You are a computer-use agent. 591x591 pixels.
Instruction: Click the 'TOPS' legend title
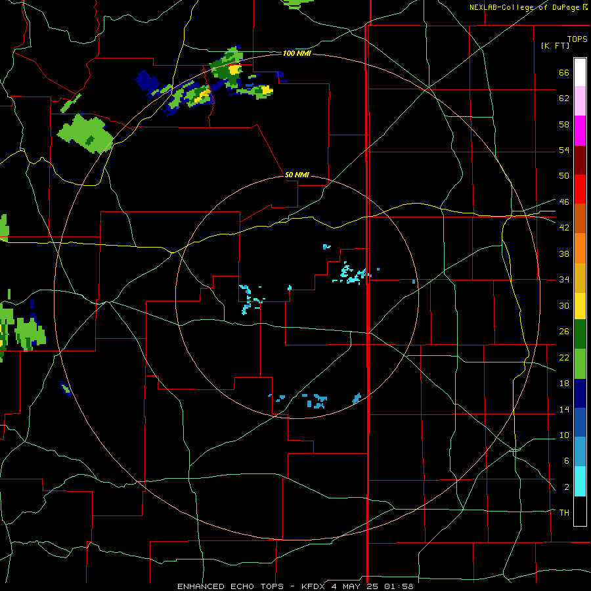[x=577, y=39]
